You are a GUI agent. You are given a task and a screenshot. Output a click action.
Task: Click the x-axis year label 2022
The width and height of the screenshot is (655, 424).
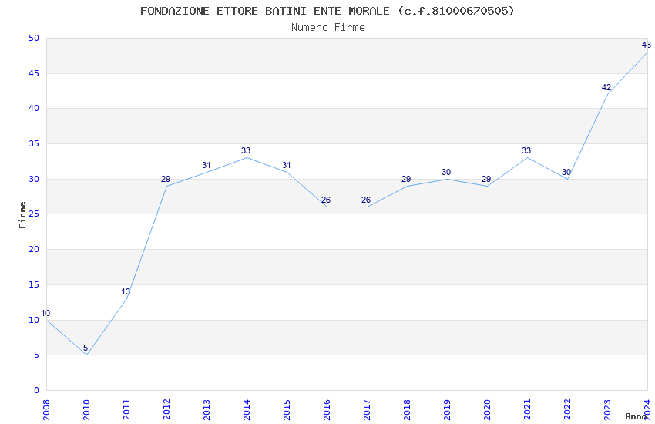[567, 409]
